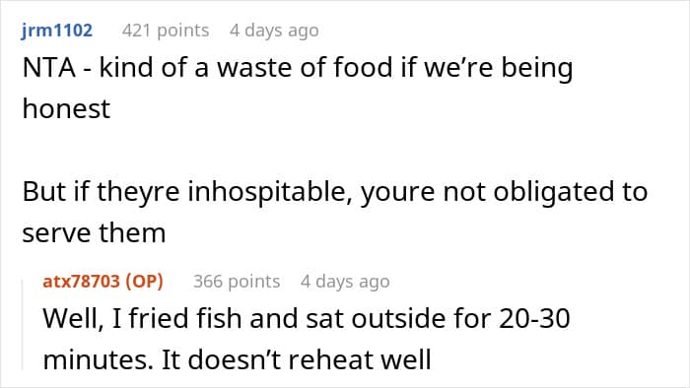Image resolution: width=690 pixels, height=388 pixels.
Task: Click the word 'obligated' in the comment
Action: pyautogui.click(x=549, y=192)
